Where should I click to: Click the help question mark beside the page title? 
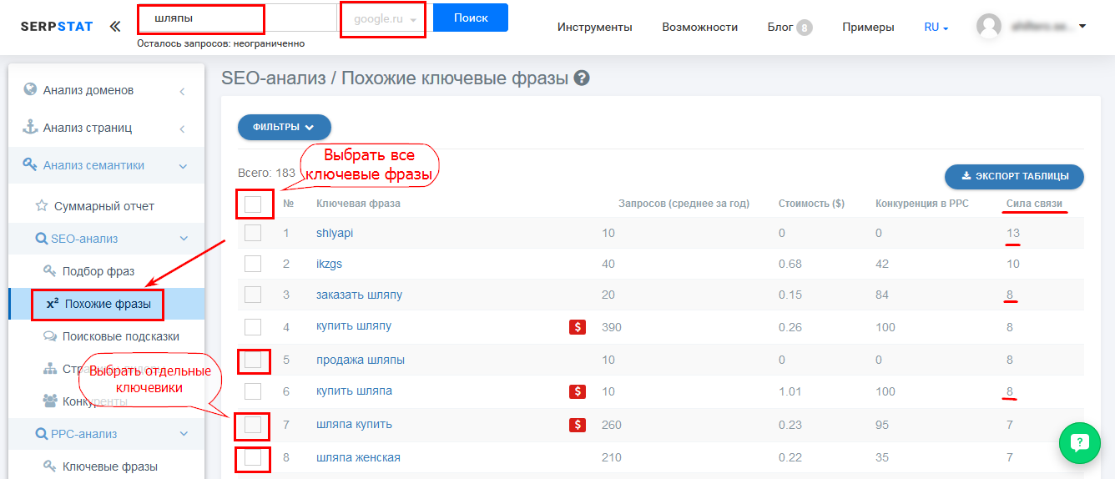click(x=582, y=78)
